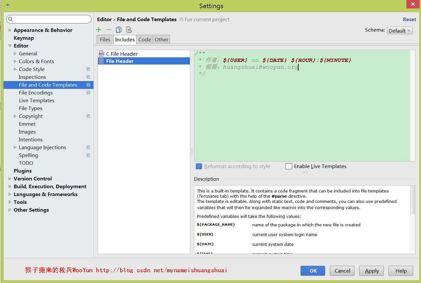This screenshot has width=421, height=283.
Task: Click the minus Remove Template icon
Action: pyautogui.click(x=109, y=30)
